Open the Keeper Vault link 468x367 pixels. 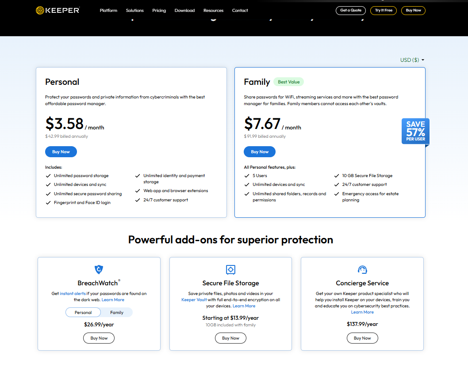pos(194,300)
